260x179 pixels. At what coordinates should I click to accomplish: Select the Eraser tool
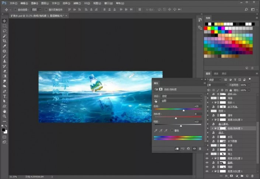(x=4, y=71)
